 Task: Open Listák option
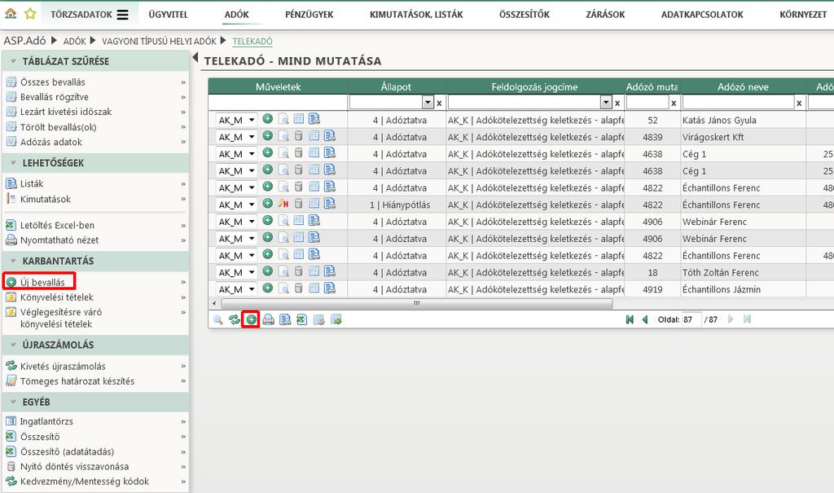click(x=32, y=183)
